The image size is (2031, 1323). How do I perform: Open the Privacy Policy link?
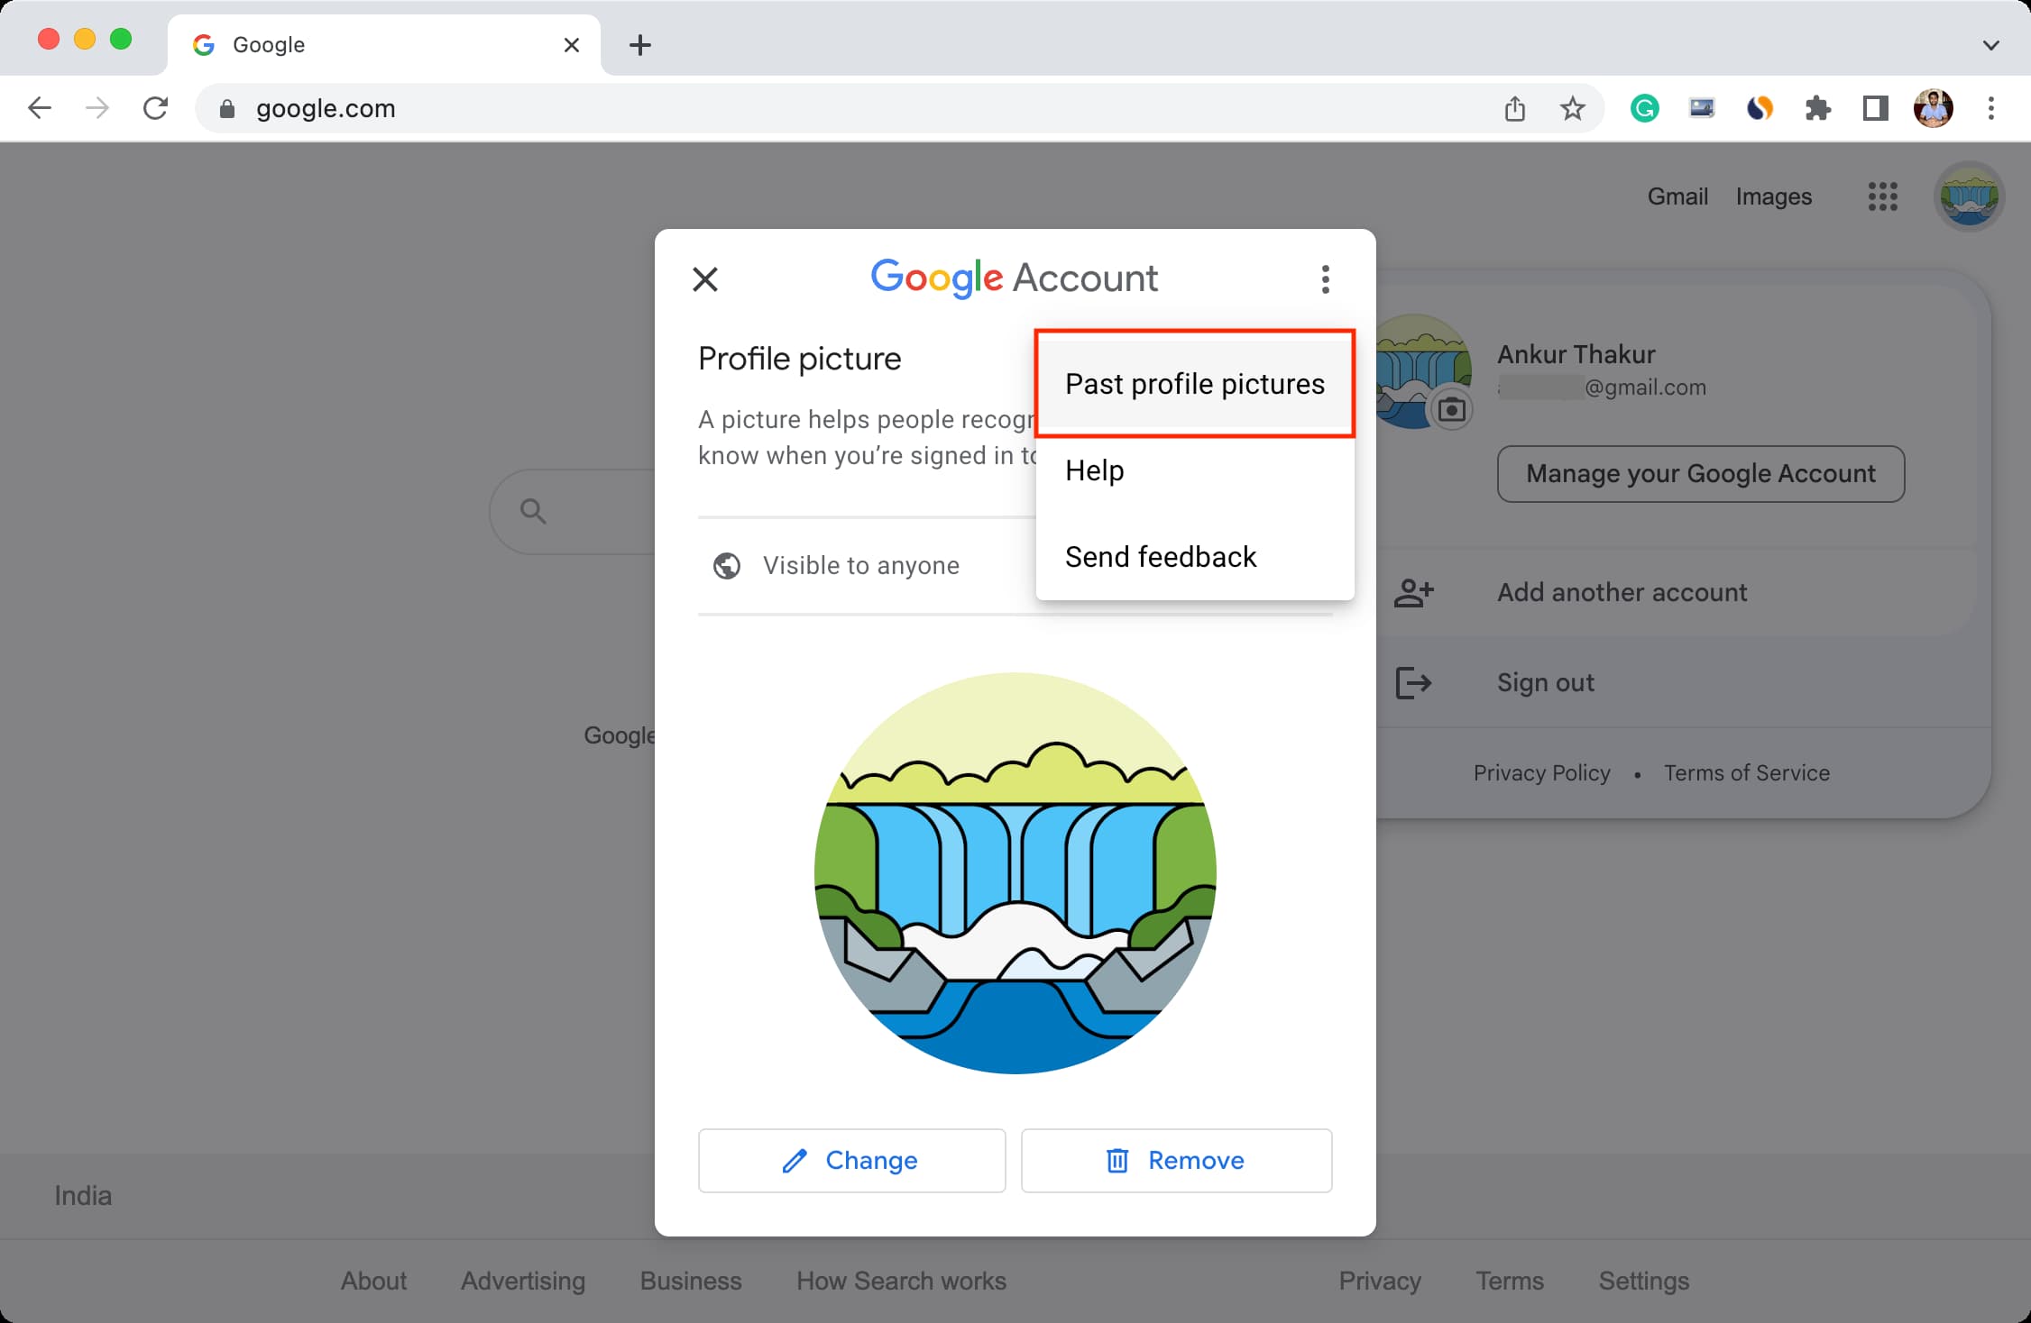pyautogui.click(x=1542, y=773)
